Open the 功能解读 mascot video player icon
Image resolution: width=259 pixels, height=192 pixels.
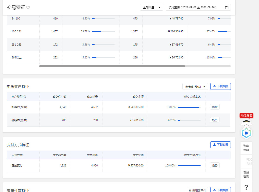pos(246,133)
